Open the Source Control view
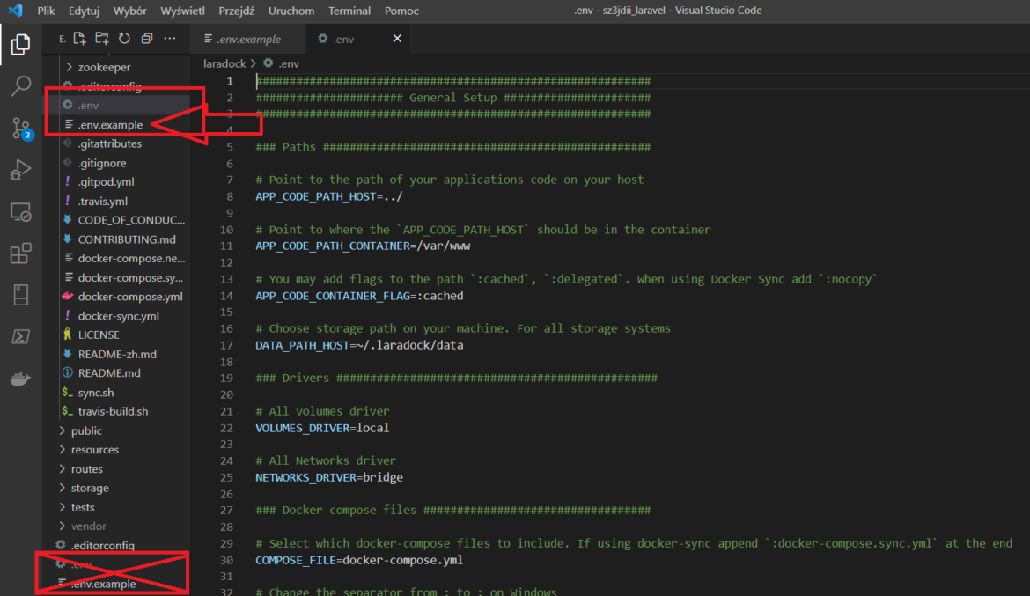Image resolution: width=1030 pixels, height=596 pixels. tap(20, 128)
